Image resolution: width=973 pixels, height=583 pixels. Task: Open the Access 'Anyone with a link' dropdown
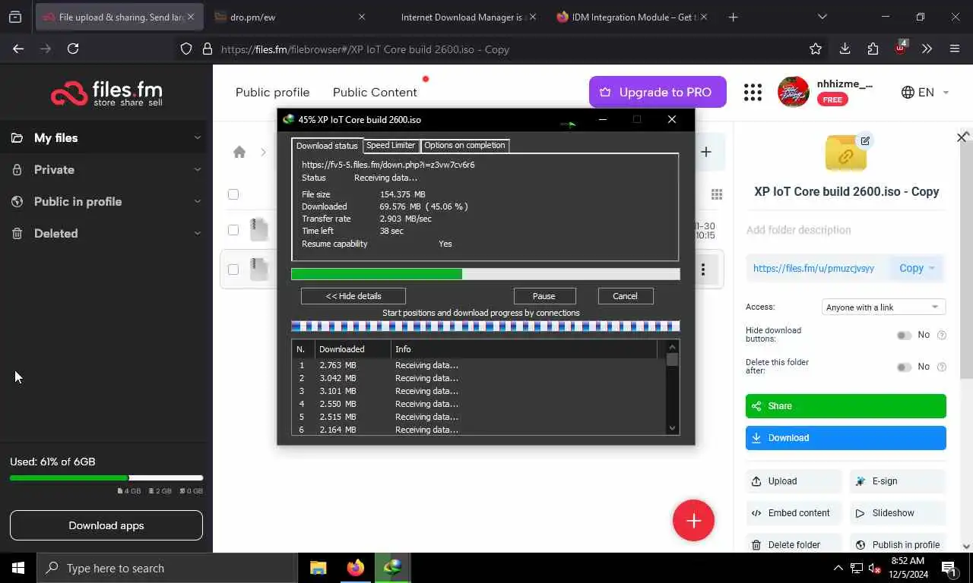[883, 307]
